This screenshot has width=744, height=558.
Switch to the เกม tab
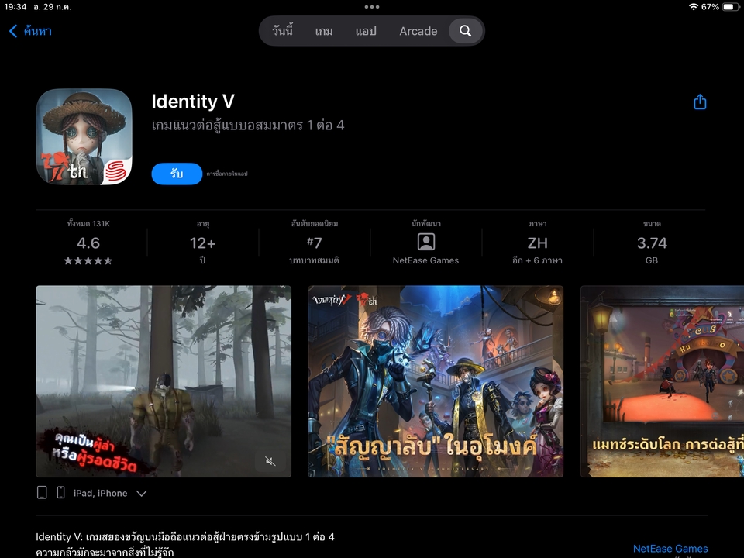coord(324,31)
